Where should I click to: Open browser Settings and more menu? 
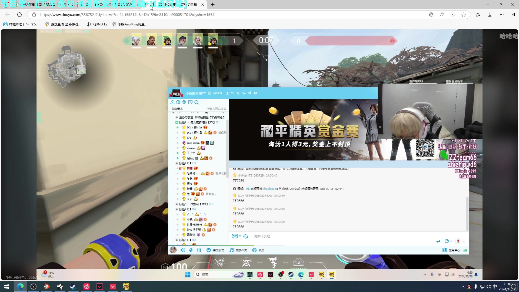click(502, 15)
